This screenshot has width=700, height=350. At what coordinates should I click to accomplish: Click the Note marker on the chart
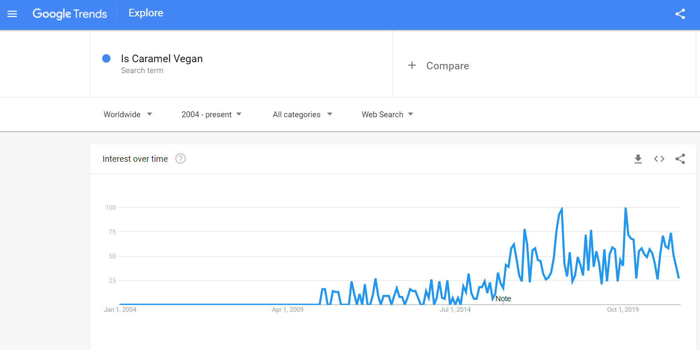click(x=503, y=299)
